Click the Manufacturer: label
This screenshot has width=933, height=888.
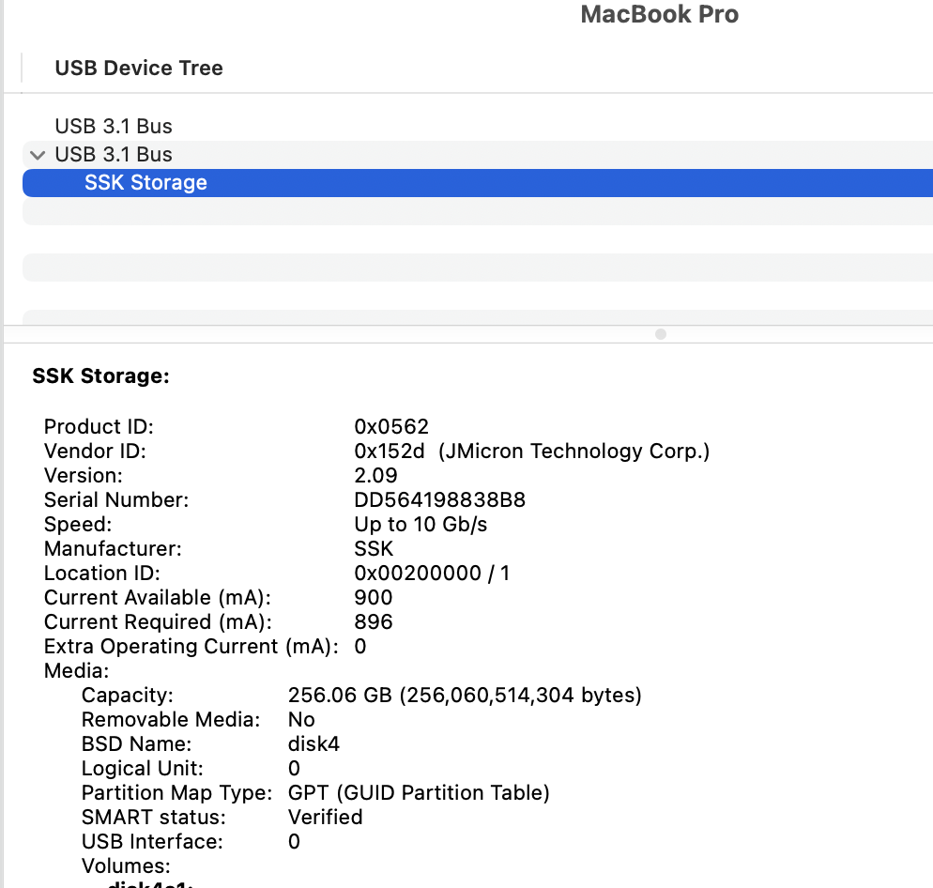click(x=113, y=549)
